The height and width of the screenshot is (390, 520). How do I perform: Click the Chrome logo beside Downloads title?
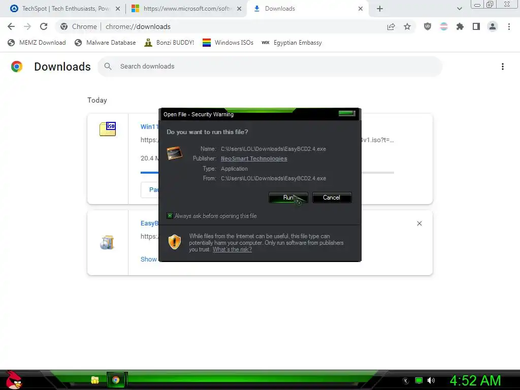pyautogui.click(x=17, y=67)
